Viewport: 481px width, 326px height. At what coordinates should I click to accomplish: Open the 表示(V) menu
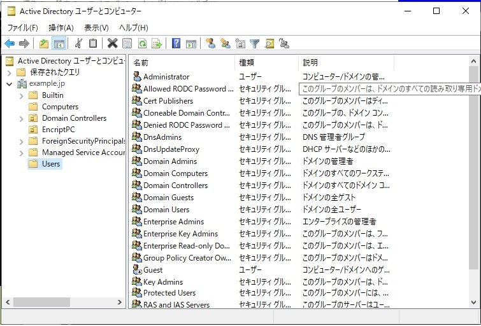click(x=96, y=28)
